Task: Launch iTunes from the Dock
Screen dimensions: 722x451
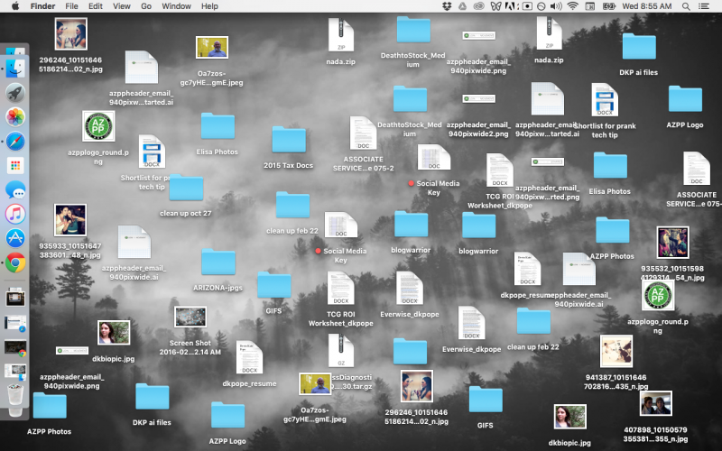Action: pos(15,214)
